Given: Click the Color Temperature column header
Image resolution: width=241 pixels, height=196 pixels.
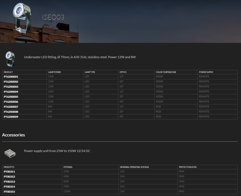Looking at the screenshot, I should pos(166,72).
